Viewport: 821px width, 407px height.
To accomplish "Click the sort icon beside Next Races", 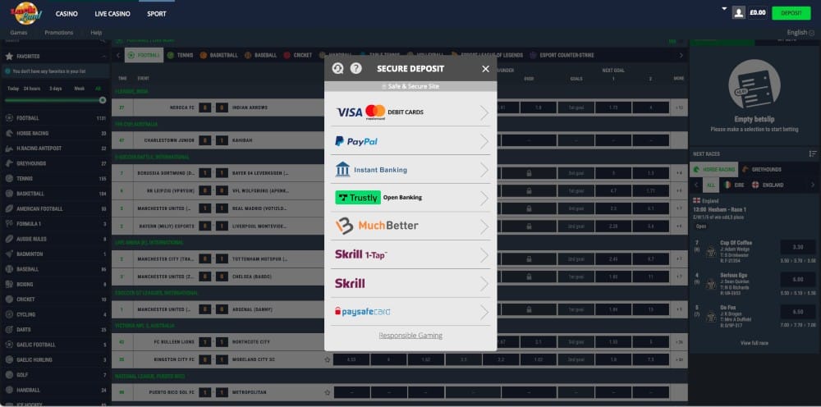I will [x=812, y=153].
